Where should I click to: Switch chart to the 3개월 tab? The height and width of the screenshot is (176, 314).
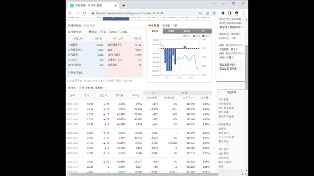click(171, 31)
